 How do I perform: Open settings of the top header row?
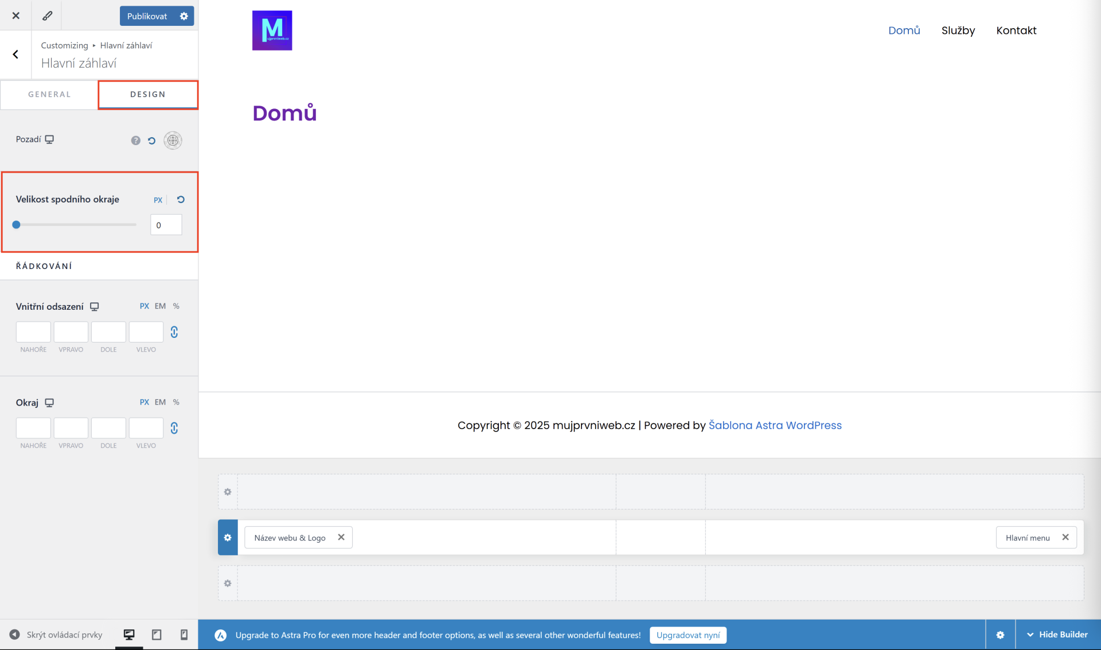click(x=228, y=492)
